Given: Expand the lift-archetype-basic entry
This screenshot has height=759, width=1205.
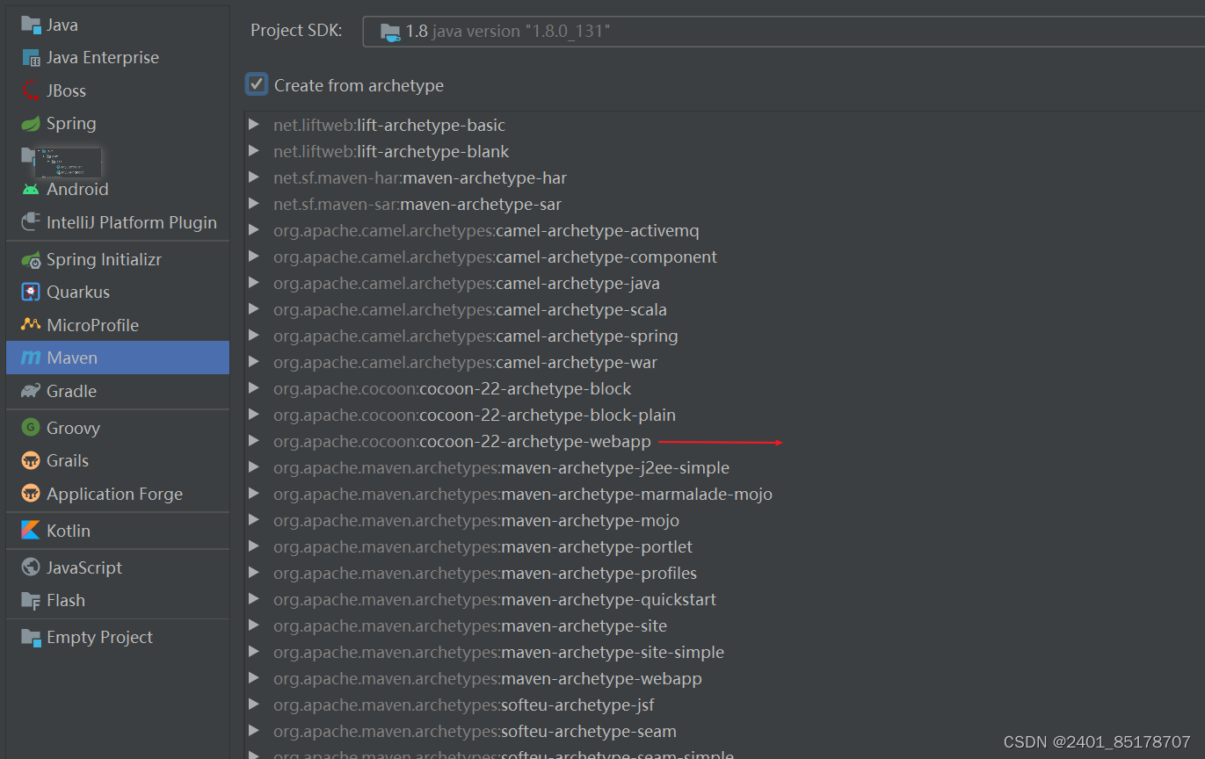Looking at the screenshot, I should [255, 125].
